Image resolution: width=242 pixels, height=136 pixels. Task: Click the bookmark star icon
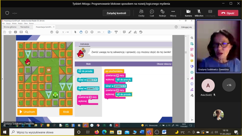point(10,32)
